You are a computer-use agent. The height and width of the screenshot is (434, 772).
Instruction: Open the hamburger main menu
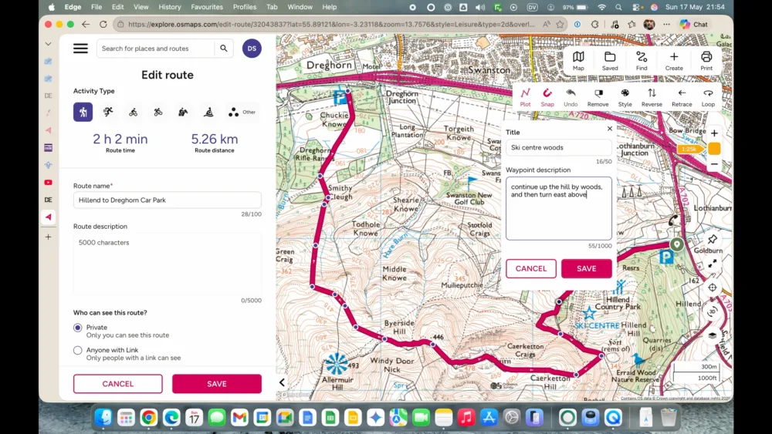pyautogui.click(x=80, y=48)
